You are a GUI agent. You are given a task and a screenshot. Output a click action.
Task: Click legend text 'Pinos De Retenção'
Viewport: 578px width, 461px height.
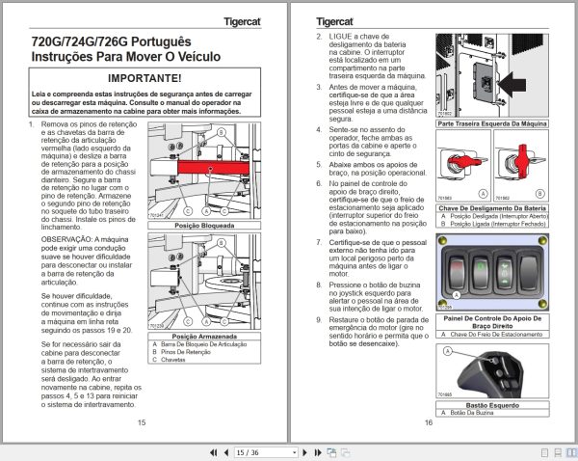pos(186,352)
